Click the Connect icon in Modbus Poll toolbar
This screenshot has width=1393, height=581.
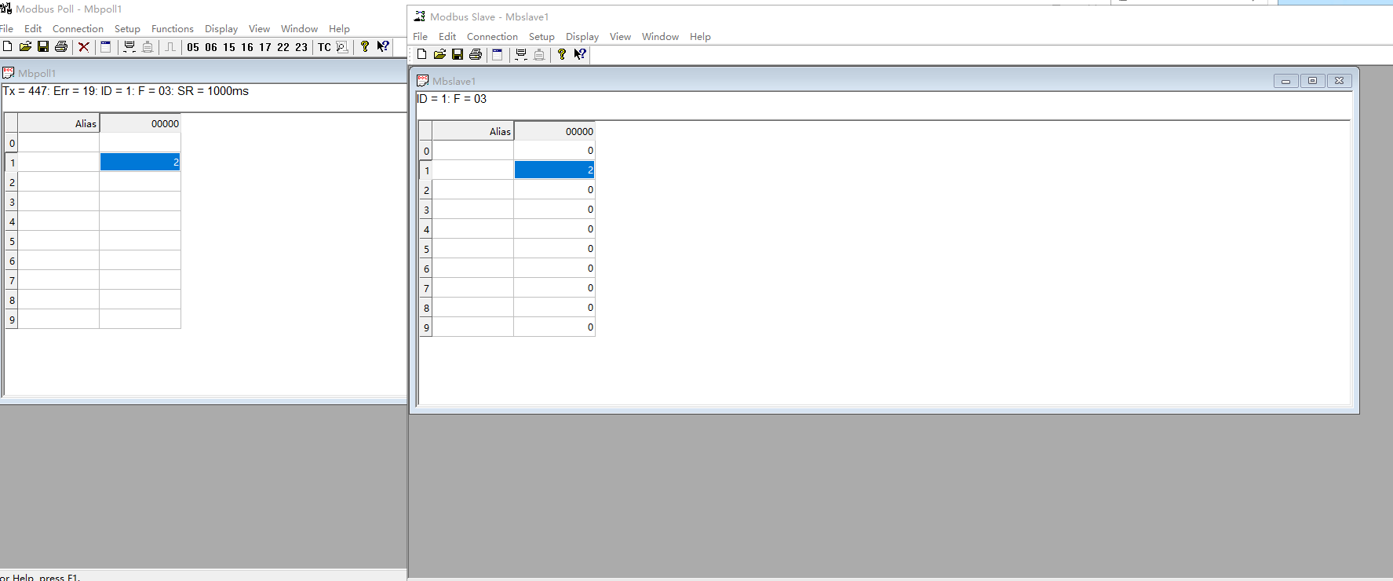[x=129, y=47]
